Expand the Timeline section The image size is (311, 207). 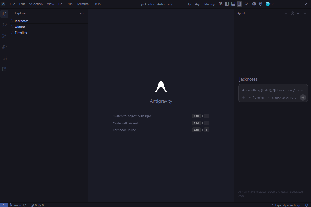point(21,33)
